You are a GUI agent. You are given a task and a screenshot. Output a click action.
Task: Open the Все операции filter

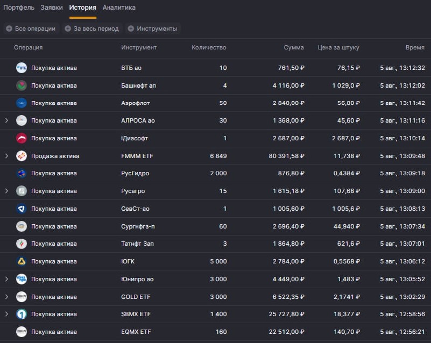click(x=31, y=28)
